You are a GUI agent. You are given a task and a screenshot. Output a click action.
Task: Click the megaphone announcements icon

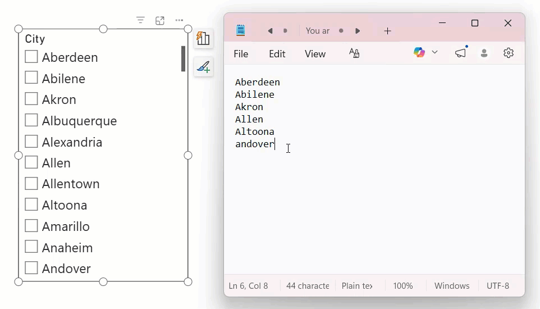460,53
